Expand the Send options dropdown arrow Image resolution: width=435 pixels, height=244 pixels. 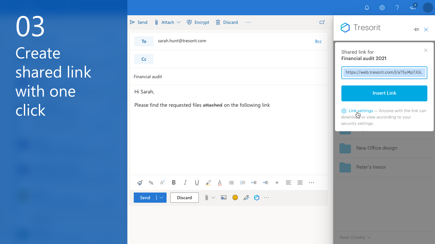[x=161, y=198]
